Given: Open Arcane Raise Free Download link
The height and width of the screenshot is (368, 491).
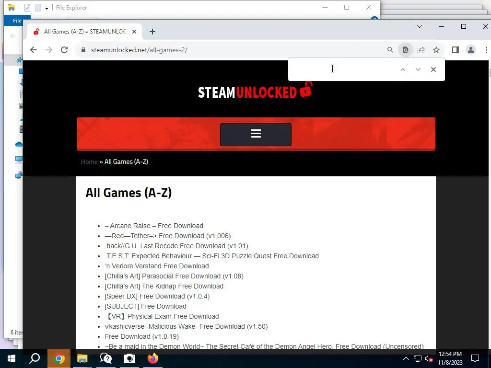Looking at the screenshot, I should 154,226.
